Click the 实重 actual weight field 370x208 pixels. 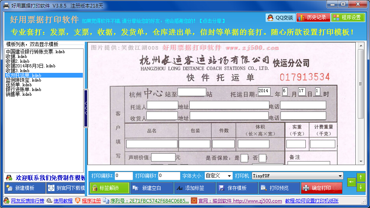[x=296, y=144]
